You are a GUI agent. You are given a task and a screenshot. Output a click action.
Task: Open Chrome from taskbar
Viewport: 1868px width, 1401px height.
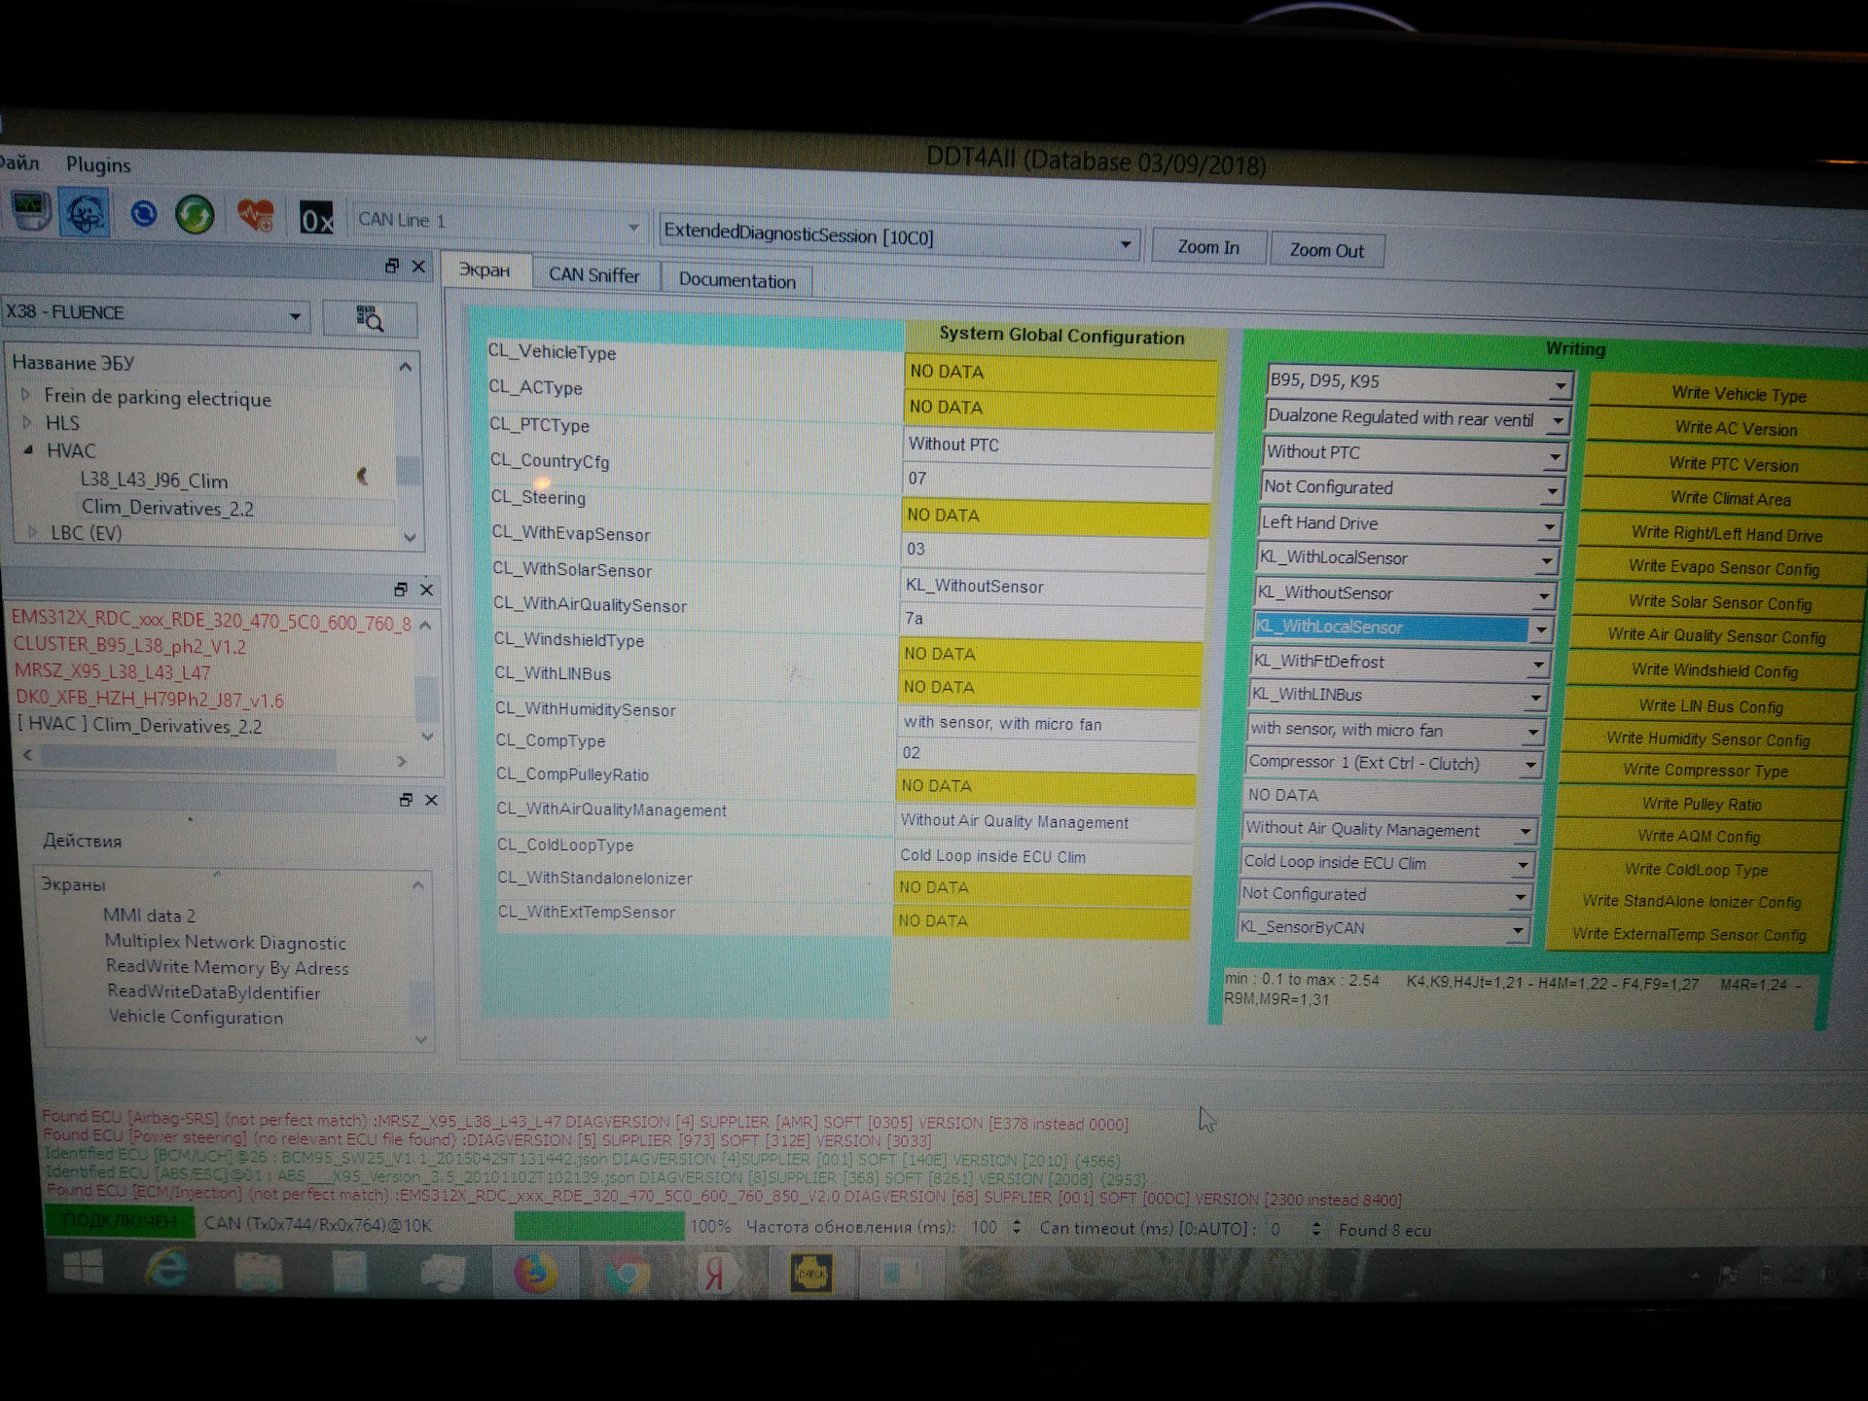click(x=627, y=1274)
